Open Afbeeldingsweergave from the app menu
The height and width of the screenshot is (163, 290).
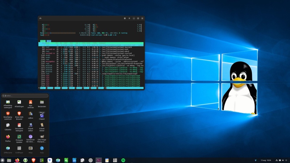coord(8,104)
